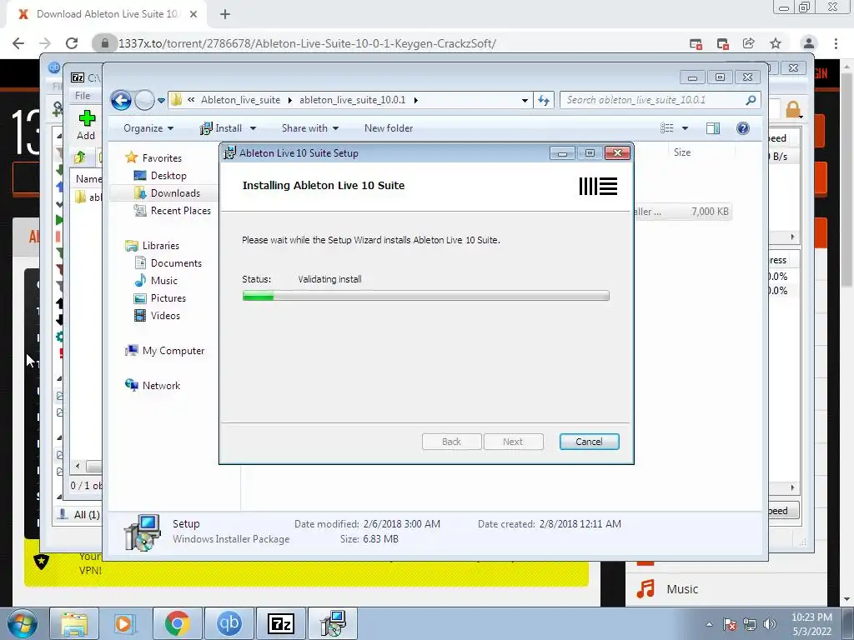Click the Setup installer icon in details pane
Screen dimensions: 854x640
point(142,532)
